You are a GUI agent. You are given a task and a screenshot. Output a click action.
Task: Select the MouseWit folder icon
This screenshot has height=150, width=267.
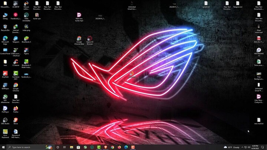tap(5, 4)
